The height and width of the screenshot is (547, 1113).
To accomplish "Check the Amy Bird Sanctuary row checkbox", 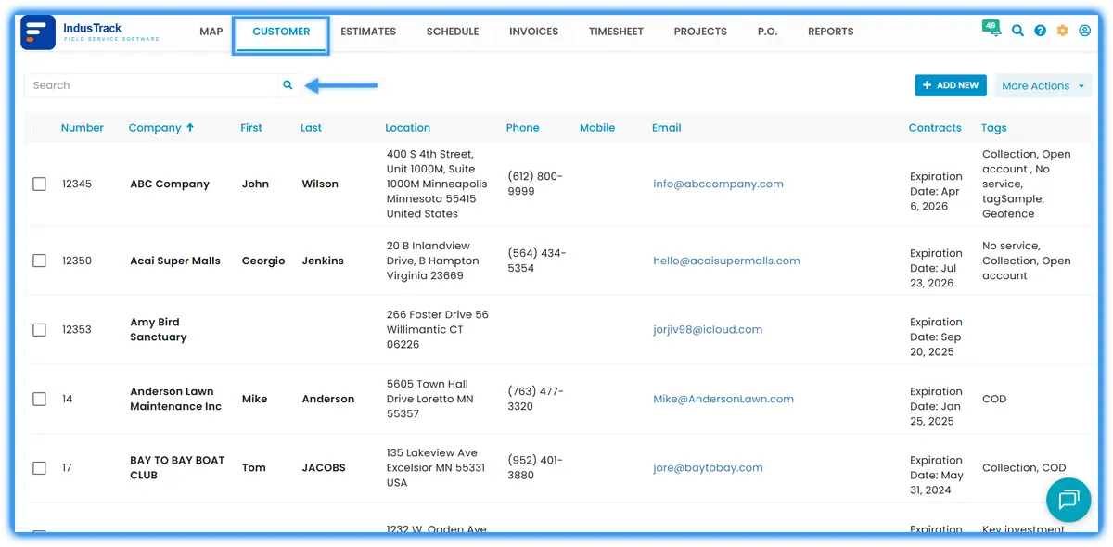I will (x=39, y=330).
